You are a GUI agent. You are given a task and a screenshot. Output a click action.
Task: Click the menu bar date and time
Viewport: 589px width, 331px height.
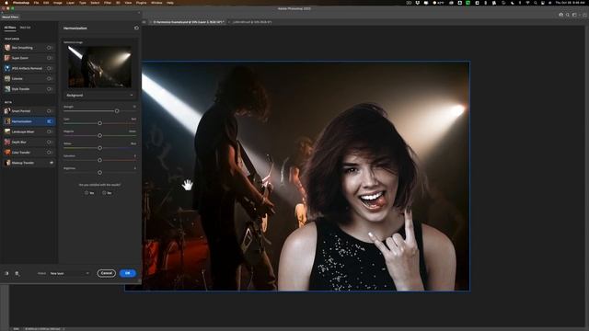(570, 3)
